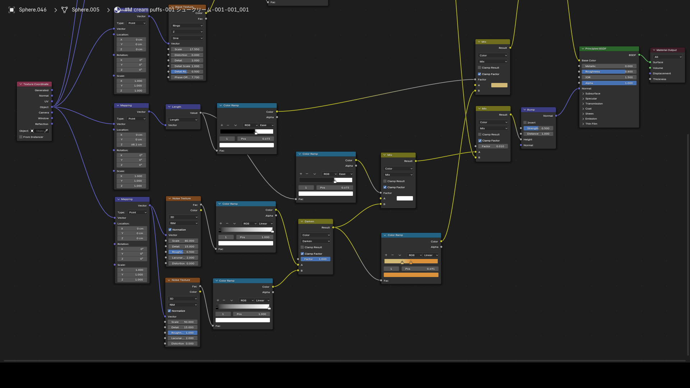Open the Darken blend mode dropdown

point(316,241)
